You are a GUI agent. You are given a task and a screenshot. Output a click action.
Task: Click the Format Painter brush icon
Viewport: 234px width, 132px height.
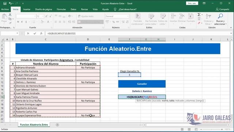point(10,23)
